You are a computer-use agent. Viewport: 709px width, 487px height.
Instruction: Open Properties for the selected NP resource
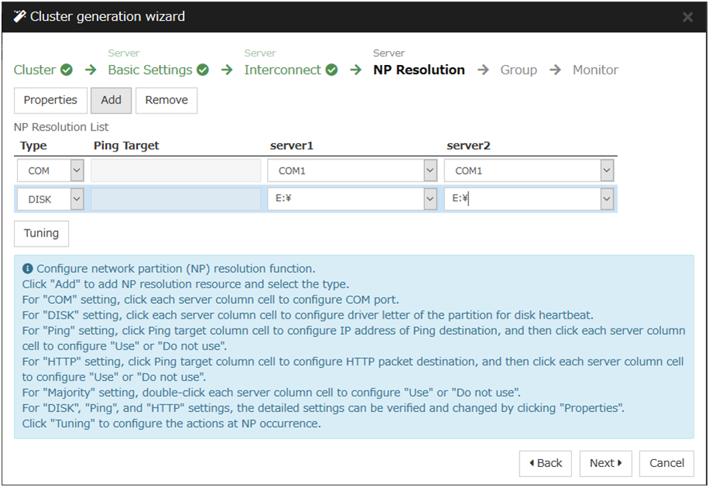pyautogui.click(x=50, y=100)
